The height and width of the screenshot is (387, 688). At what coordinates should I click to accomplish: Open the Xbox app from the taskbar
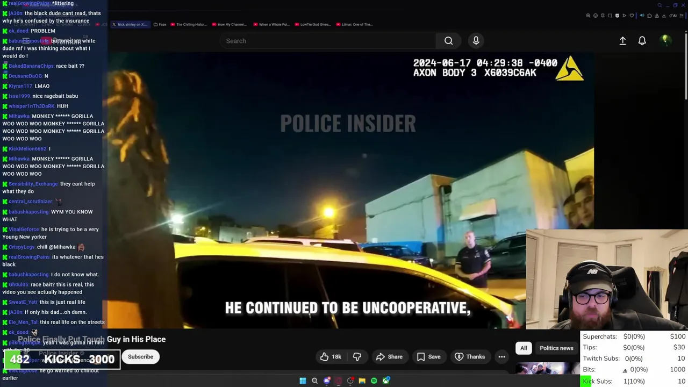click(386, 381)
